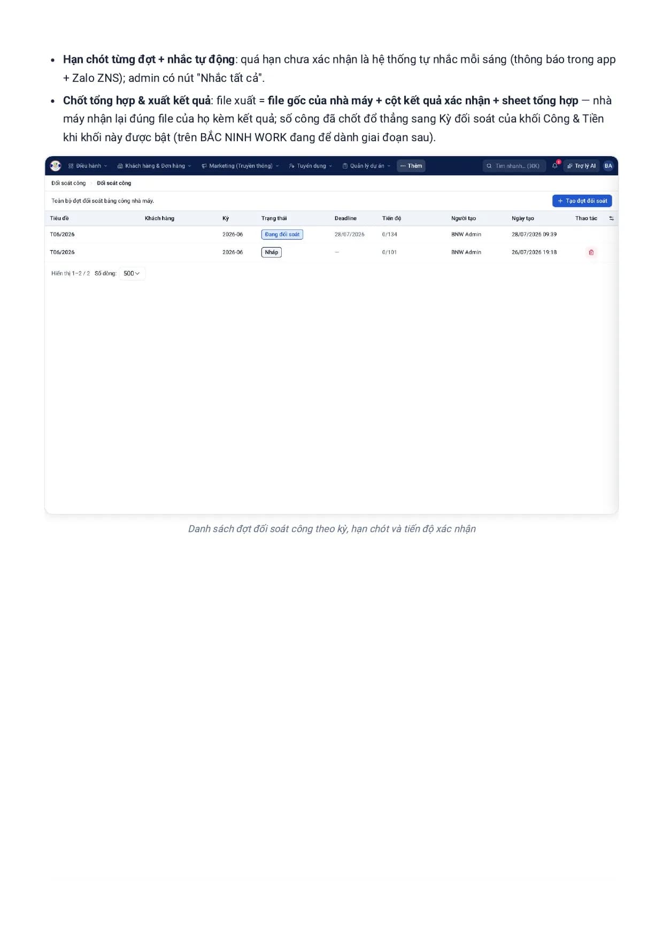This screenshot has height=938, width=663.
Task: Click the 2026-06 period in the Nháp row
Action: point(233,252)
